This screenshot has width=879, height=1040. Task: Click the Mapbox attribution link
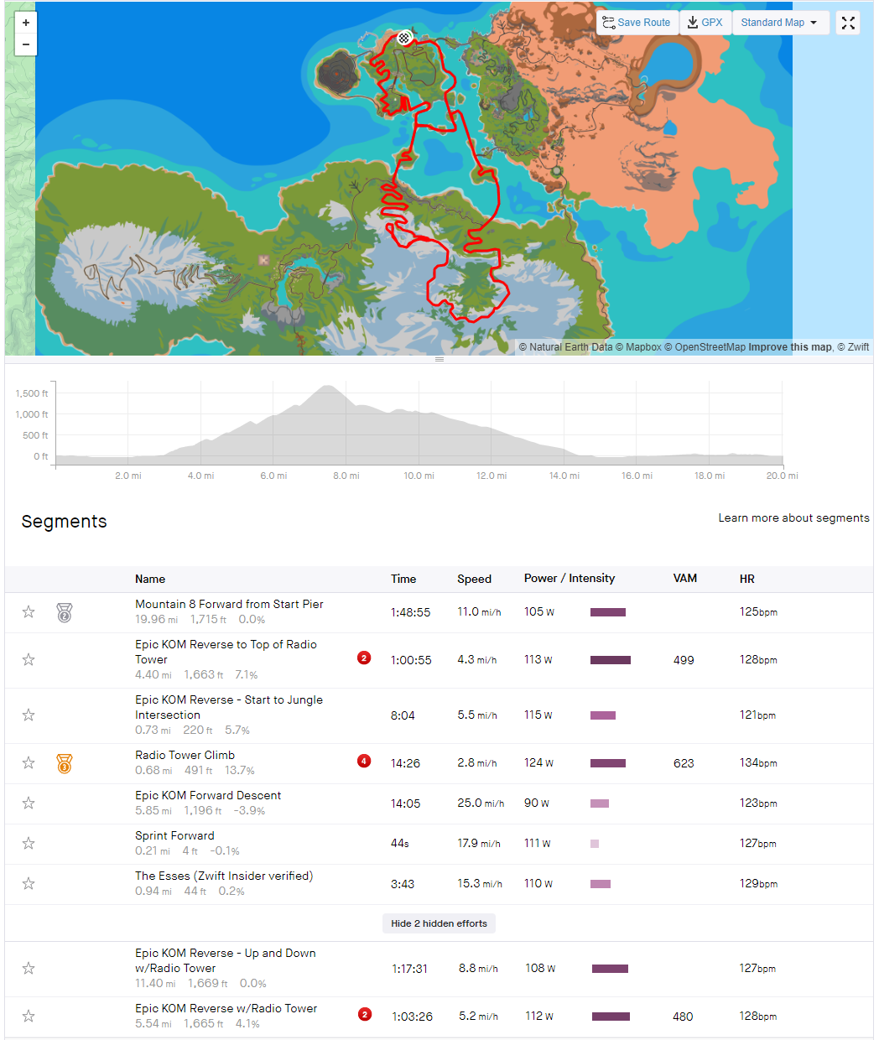(638, 347)
